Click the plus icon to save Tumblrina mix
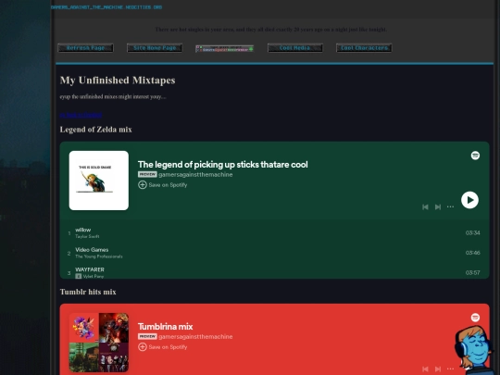 pyautogui.click(x=143, y=346)
